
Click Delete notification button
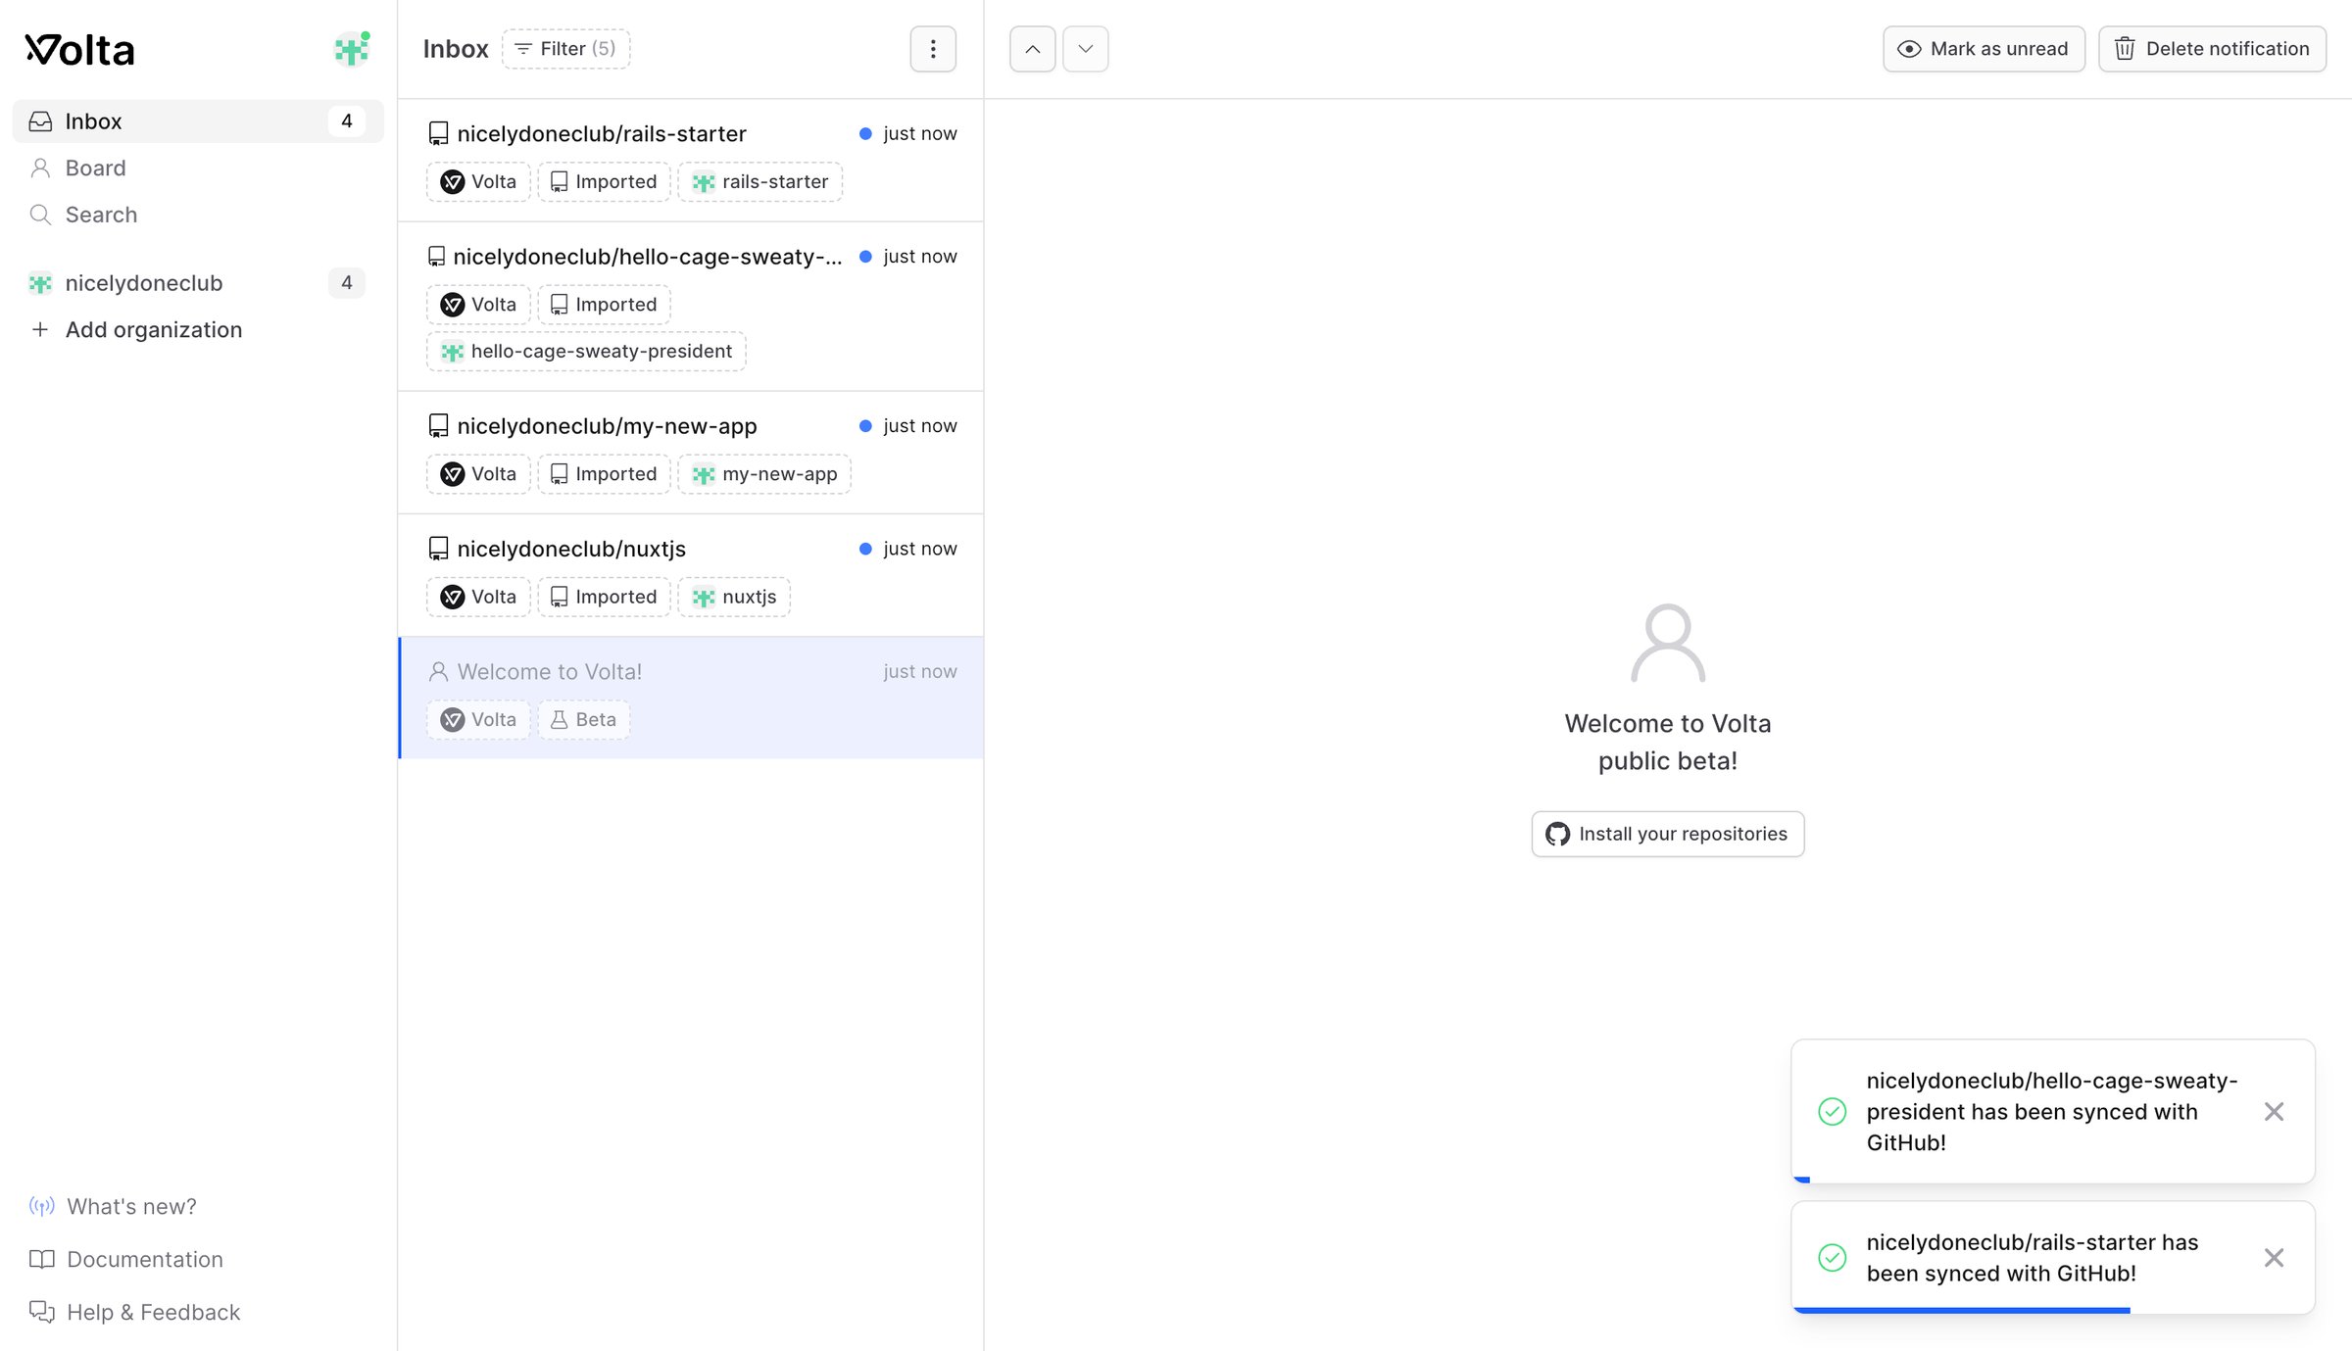(x=2212, y=49)
